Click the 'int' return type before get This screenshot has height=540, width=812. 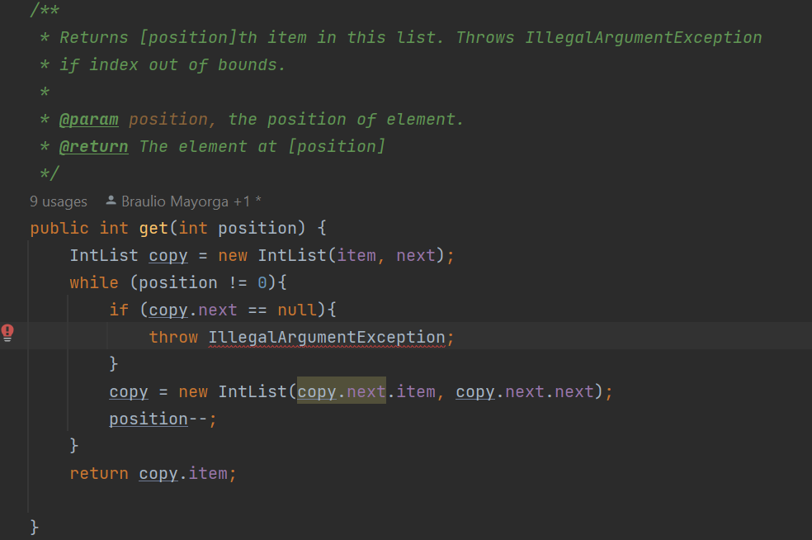click(x=113, y=229)
